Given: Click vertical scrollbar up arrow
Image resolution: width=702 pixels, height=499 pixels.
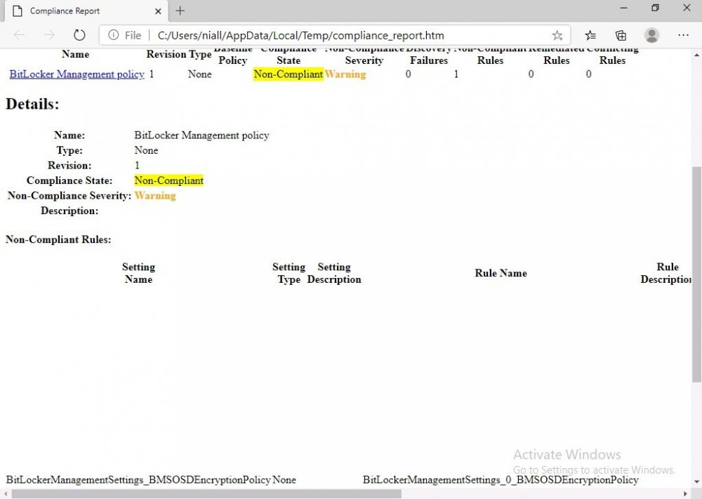Looking at the screenshot, I should coord(696,55).
